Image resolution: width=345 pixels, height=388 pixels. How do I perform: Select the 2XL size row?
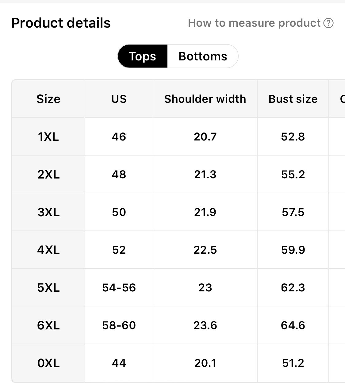178,174
